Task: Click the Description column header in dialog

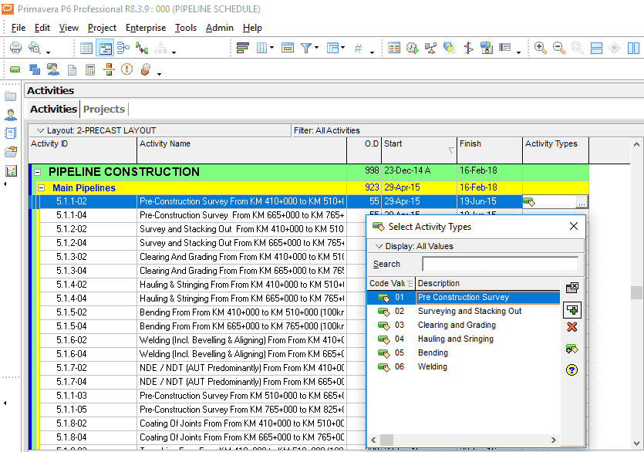Action: click(x=487, y=284)
